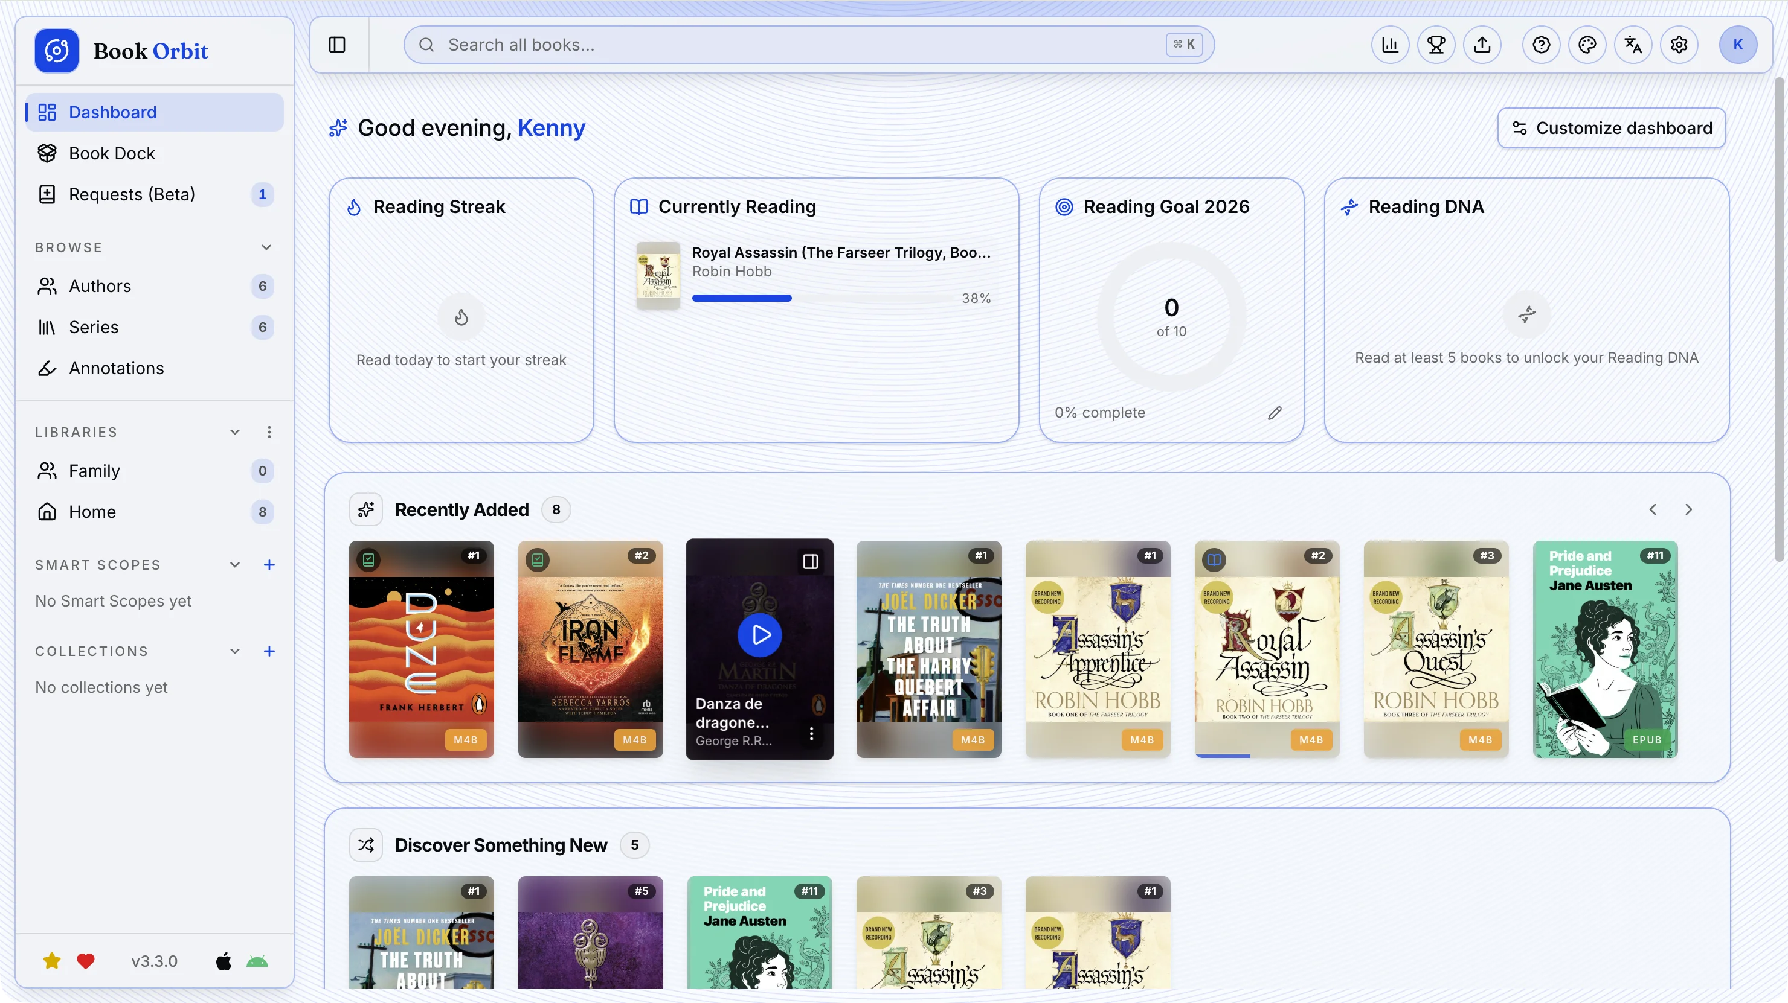This screenshot has height=1003, width=1788.
Task: Open the Series browse item
Action: pos(154,326)
